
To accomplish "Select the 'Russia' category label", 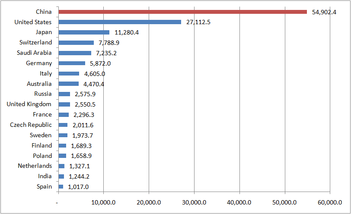I will pos(43,94).
